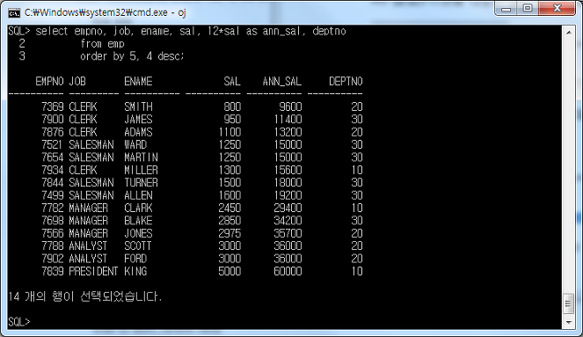The width and height of the screenshot is (583, 337).
Task: Click the annual salary 60000
Action: click(x=288, y=271)
